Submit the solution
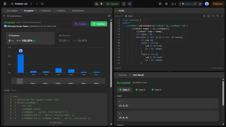226x127 pixels. pyautogui.click(x=112, y=4)
